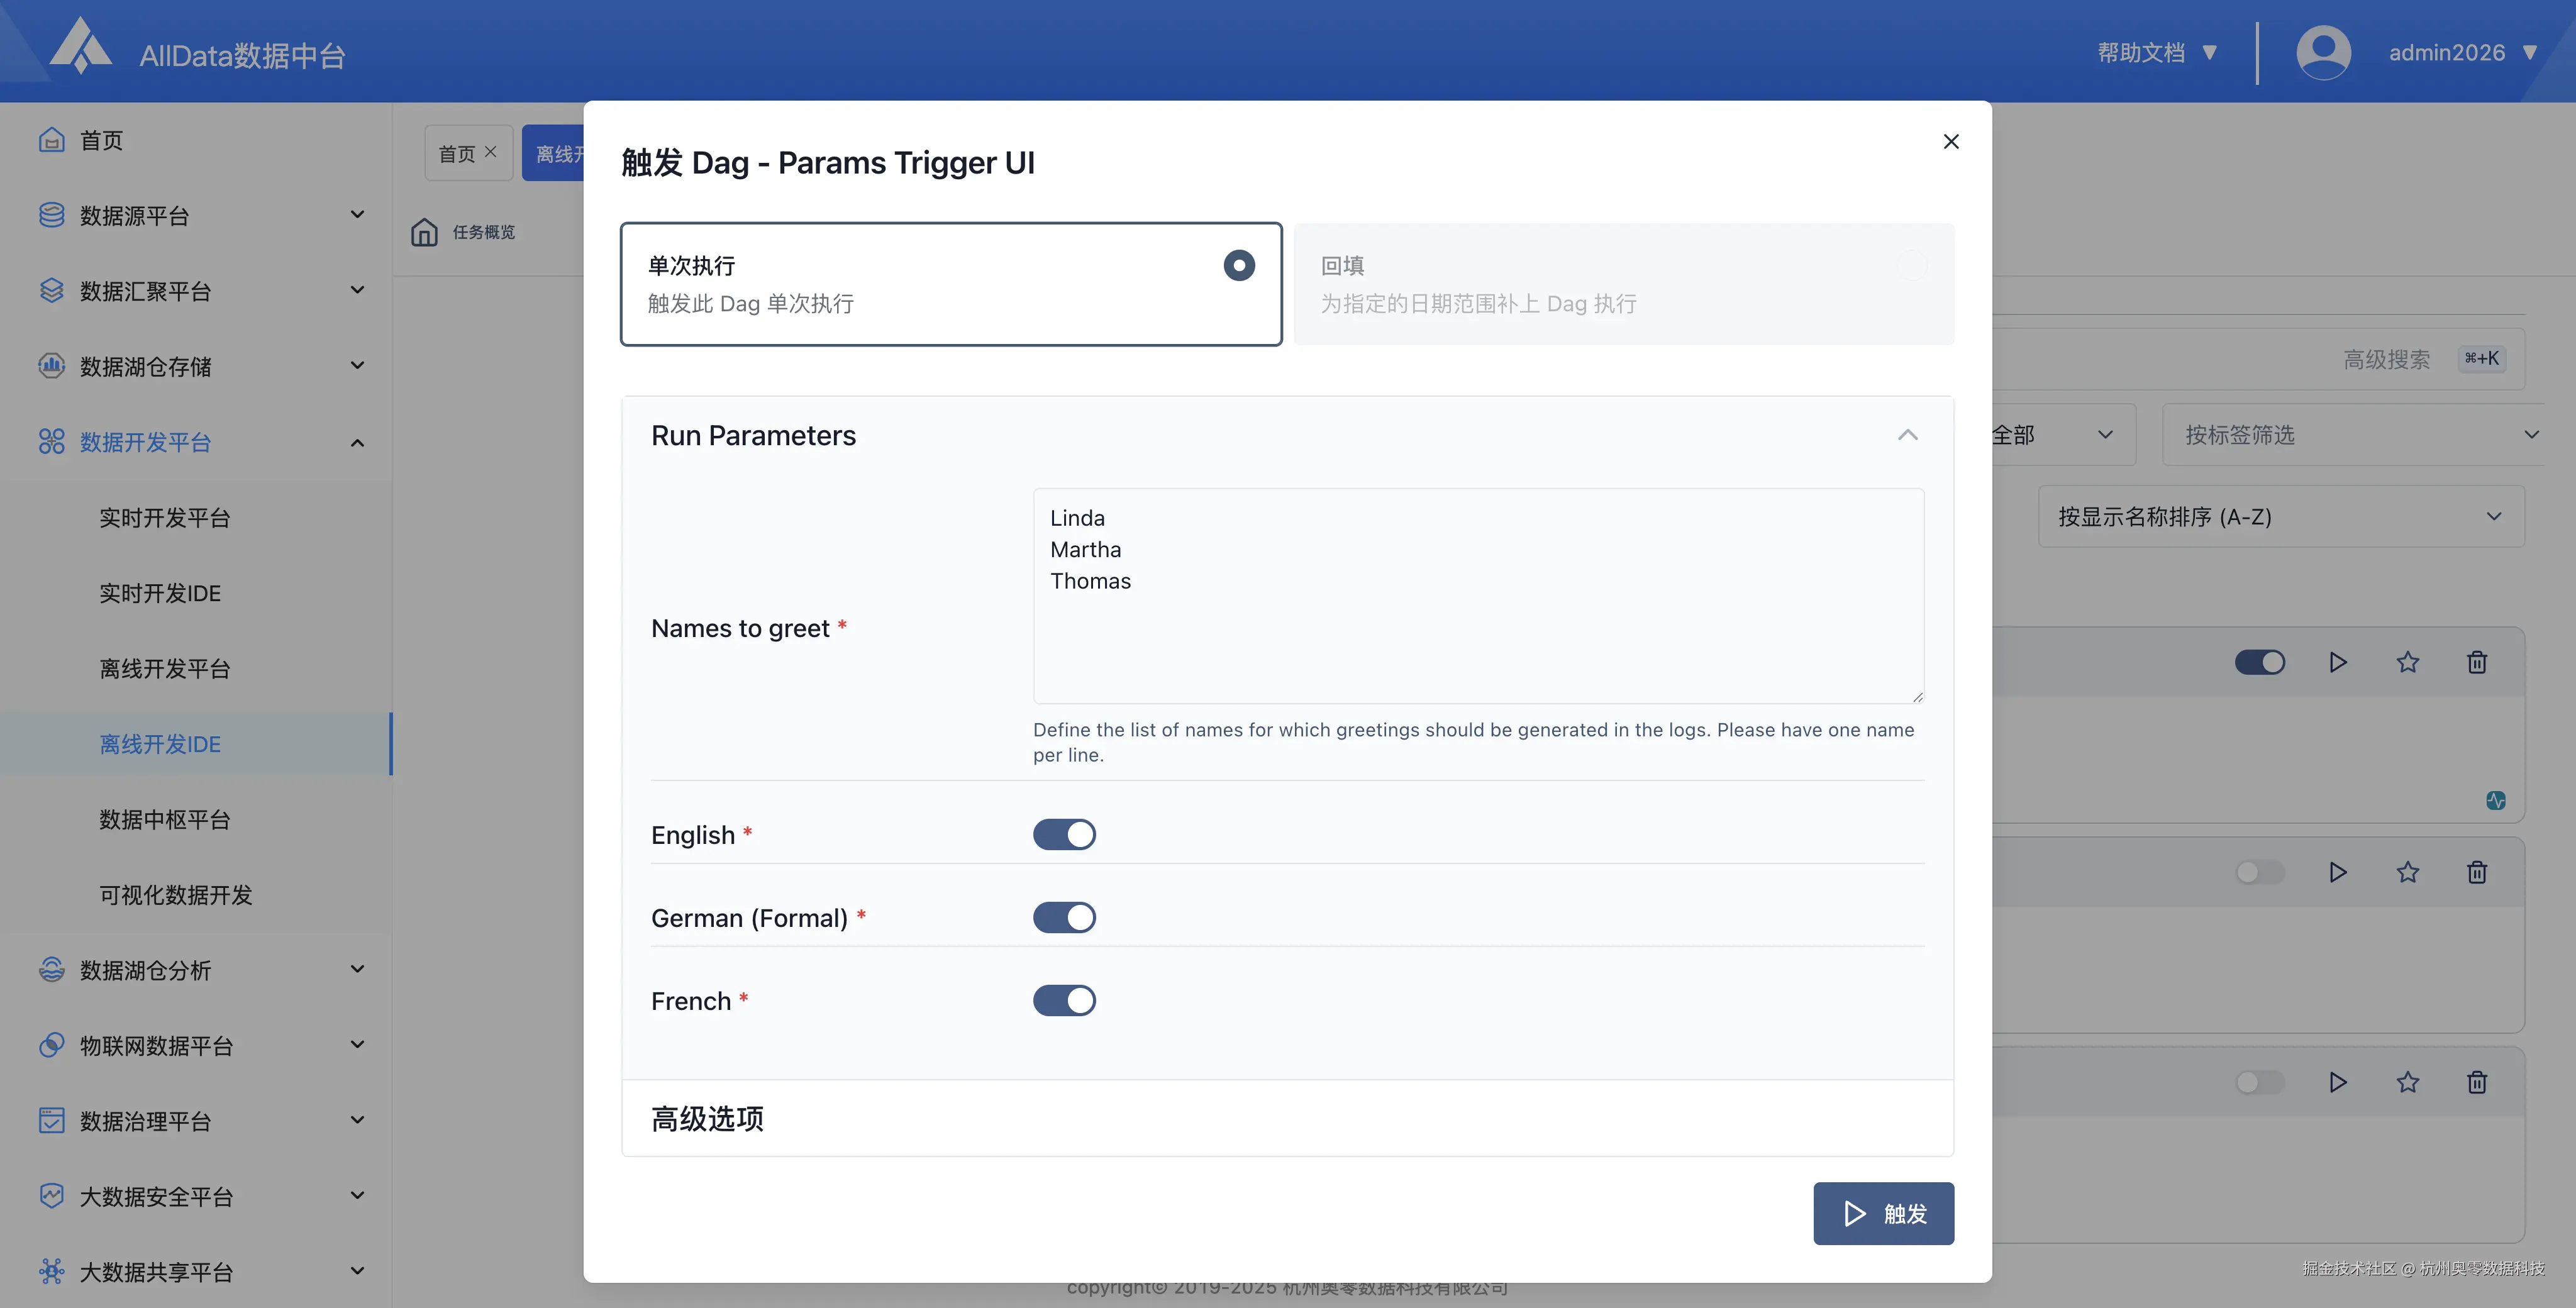This screenshot has height=1308, width=2576.
Task: Switch to the 首页 tab
Action: tap(457, 154)
